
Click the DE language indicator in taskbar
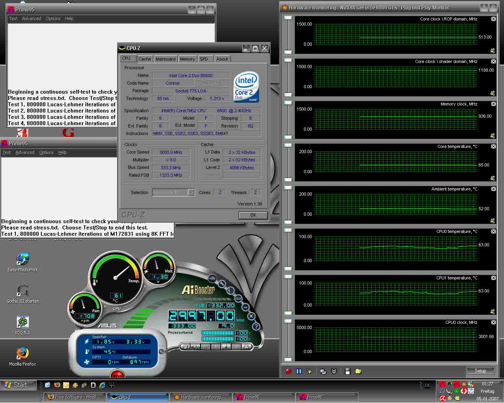tap(428, 386)
